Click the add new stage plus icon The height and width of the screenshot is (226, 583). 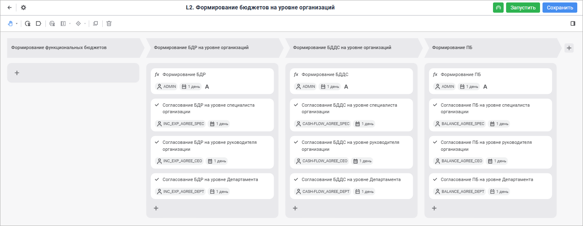coord(569,48)
